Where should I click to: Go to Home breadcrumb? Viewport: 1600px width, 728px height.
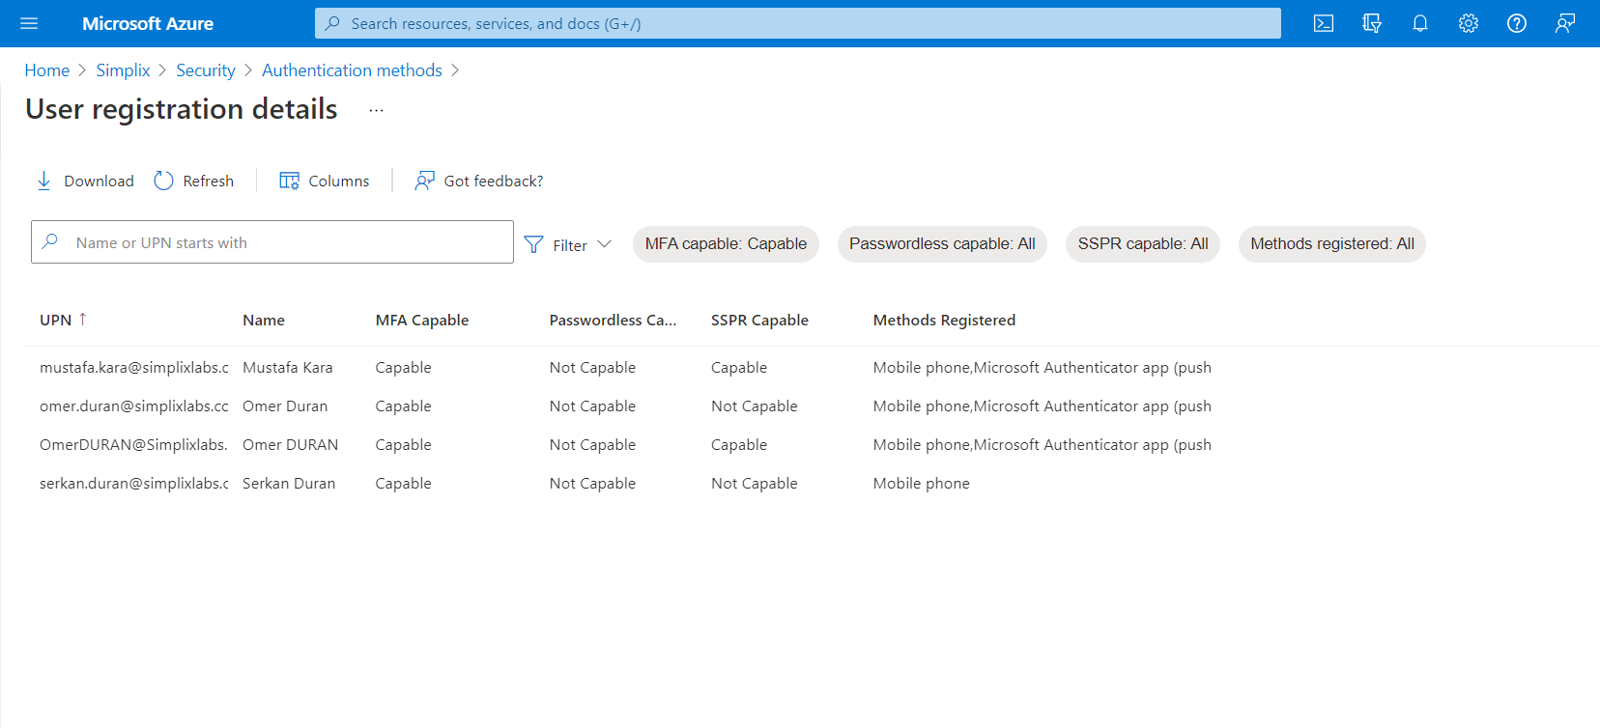47,70
